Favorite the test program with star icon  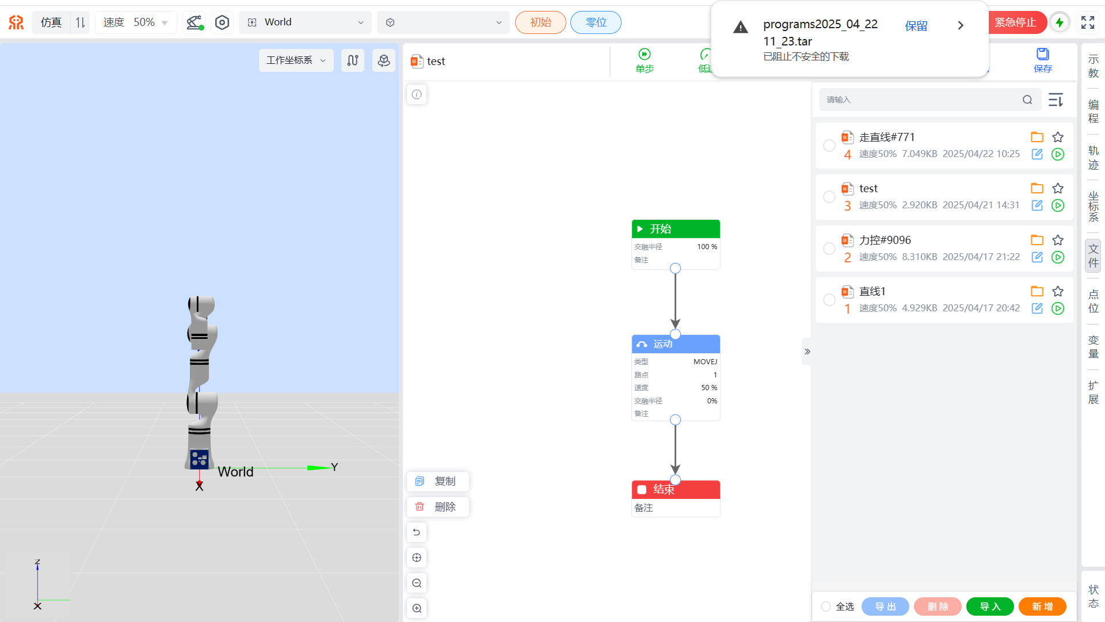[x=1058, y=188]
